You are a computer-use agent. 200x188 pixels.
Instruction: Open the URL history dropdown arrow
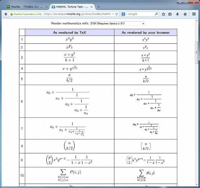click(x=113, y=14)
